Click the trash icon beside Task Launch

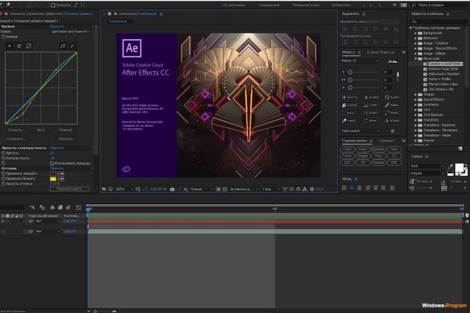(x=392, y=131)
